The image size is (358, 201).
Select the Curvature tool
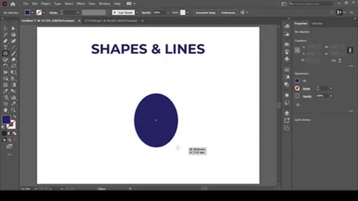tap(13, 41)
